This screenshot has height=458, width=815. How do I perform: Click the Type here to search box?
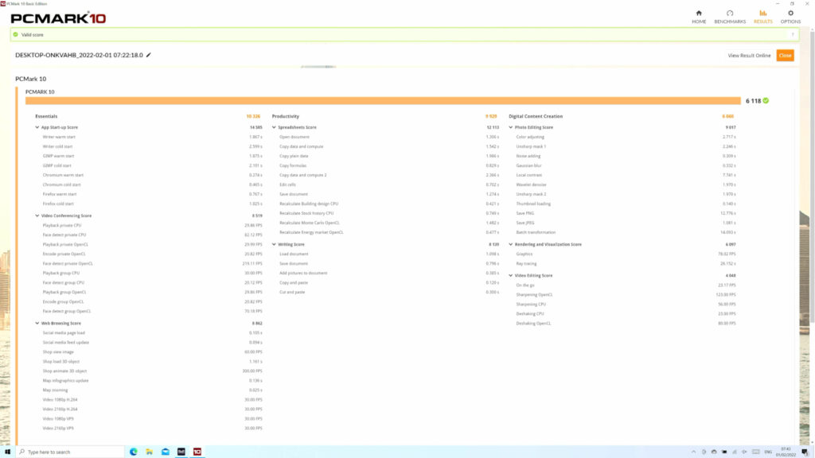tap(71, 452)
